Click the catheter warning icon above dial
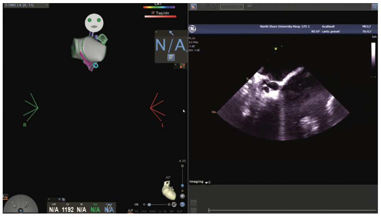The image size is (381, 217). [x=5, y=196]
